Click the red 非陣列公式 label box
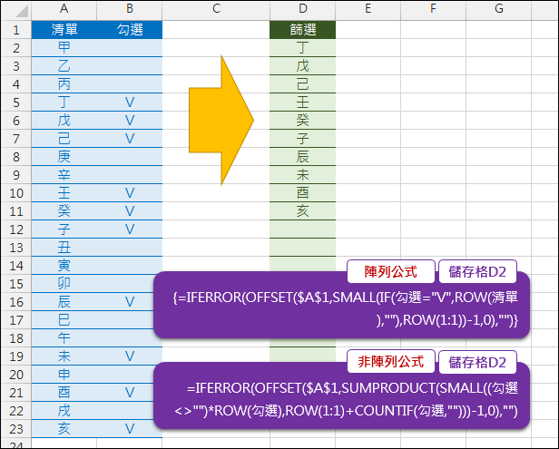The width and height of the screenshot is (559, 449). click(x=391, y=362)
